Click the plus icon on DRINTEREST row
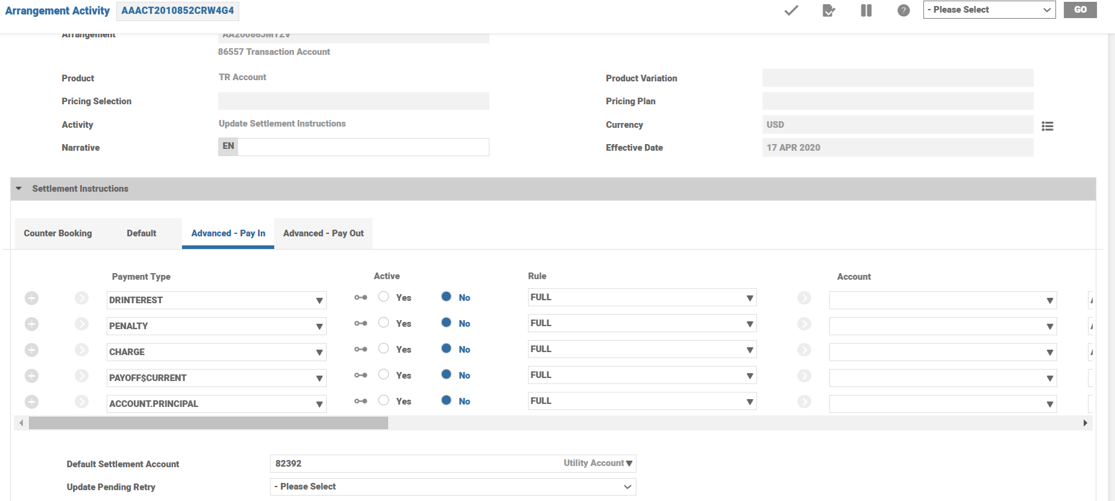This screenshot has width=1115, height=501. [32, 298]
